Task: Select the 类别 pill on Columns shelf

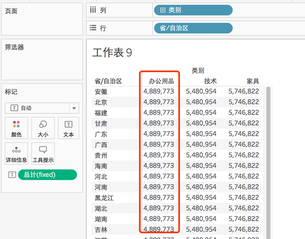Action: pos(193,10)
